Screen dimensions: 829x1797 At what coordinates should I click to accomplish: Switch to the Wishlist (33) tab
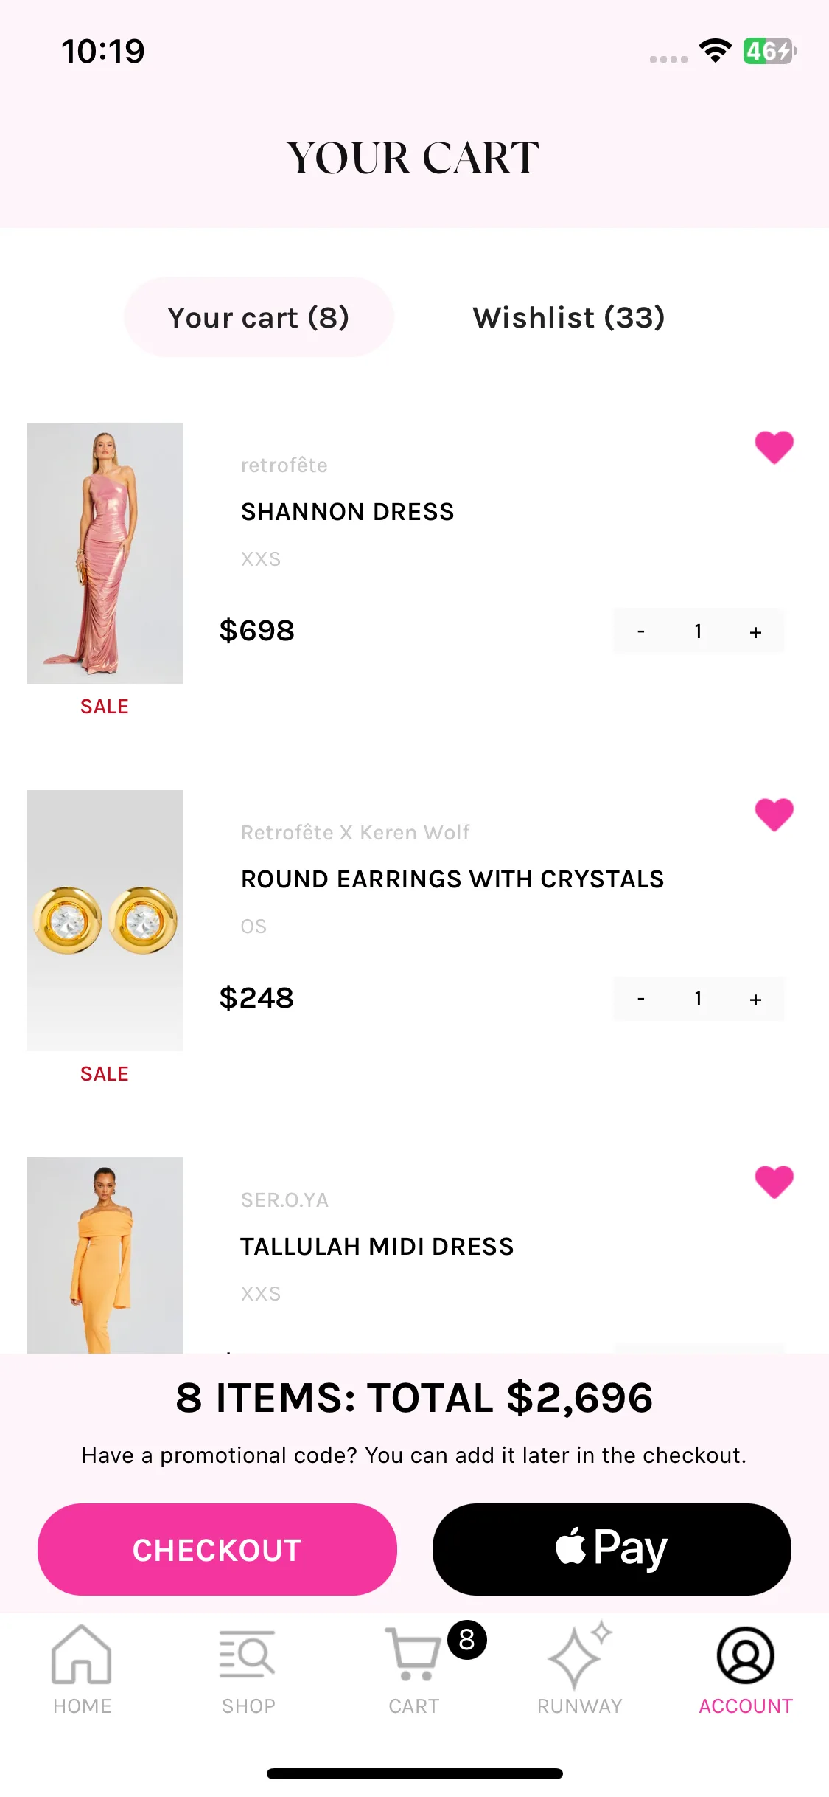pos(569,317)
